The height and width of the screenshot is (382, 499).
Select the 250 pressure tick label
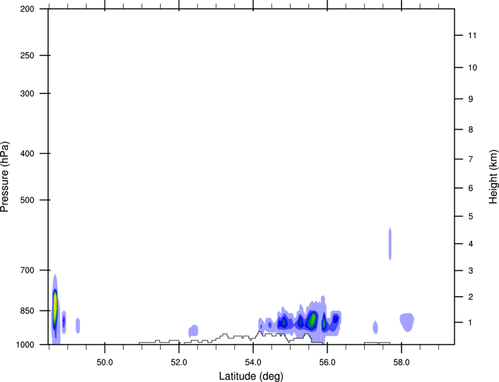[27, 55]
